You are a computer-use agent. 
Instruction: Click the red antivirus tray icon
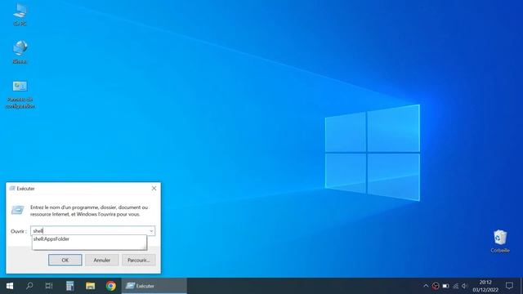tap(436, 286)
